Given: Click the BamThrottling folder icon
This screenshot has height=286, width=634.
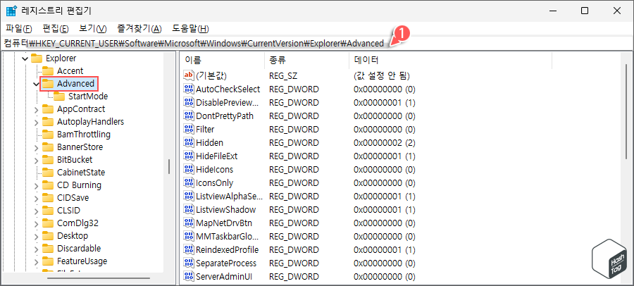Looking at the screenshot, I should click(x=48, y=135).
